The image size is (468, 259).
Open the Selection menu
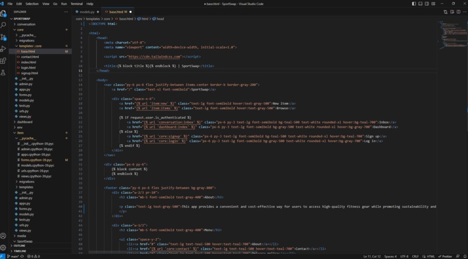point(32,4)
